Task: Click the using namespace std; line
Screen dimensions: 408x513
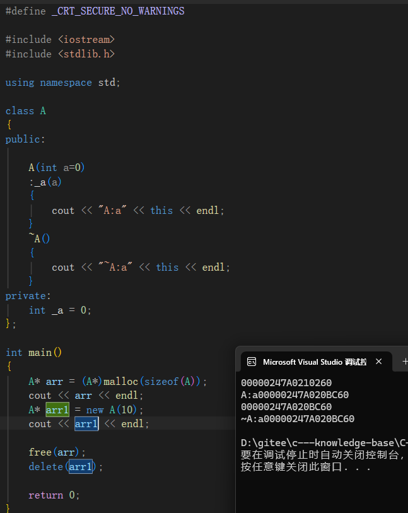Action: click(x=63, y=83)
